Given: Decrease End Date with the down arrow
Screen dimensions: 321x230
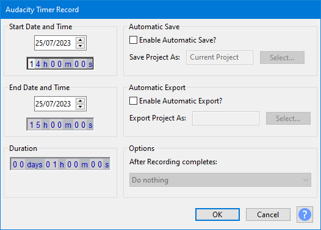Looking at the screenshot, I should click(81, 106).
